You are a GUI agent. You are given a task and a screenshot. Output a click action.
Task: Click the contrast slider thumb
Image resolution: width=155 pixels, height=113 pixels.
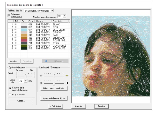pyautogui.click(x=54, y=83)
